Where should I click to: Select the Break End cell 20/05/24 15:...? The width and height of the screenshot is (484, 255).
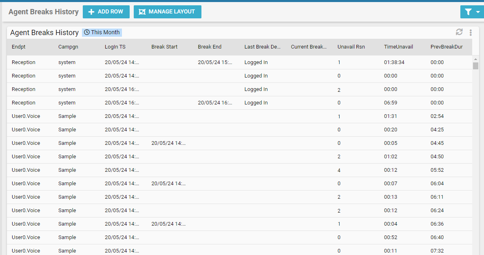(x=215, y=62)
